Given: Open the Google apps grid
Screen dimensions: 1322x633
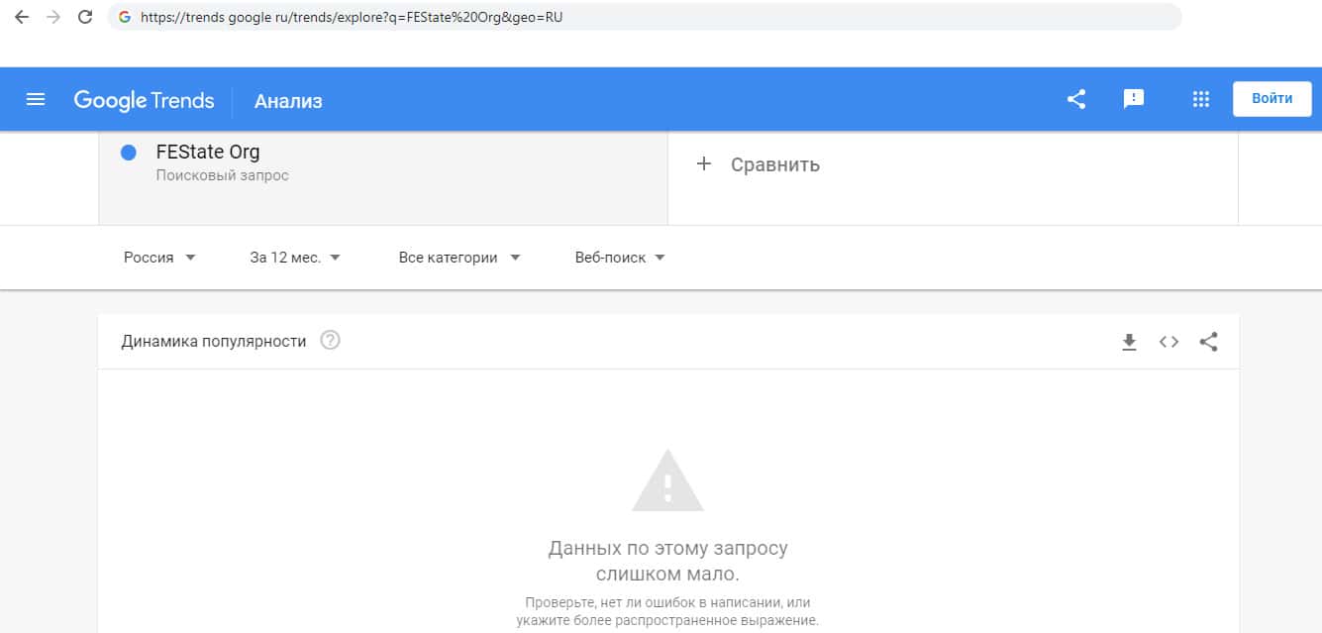Looking at the screenshot, I should [x=1201, y=99].
